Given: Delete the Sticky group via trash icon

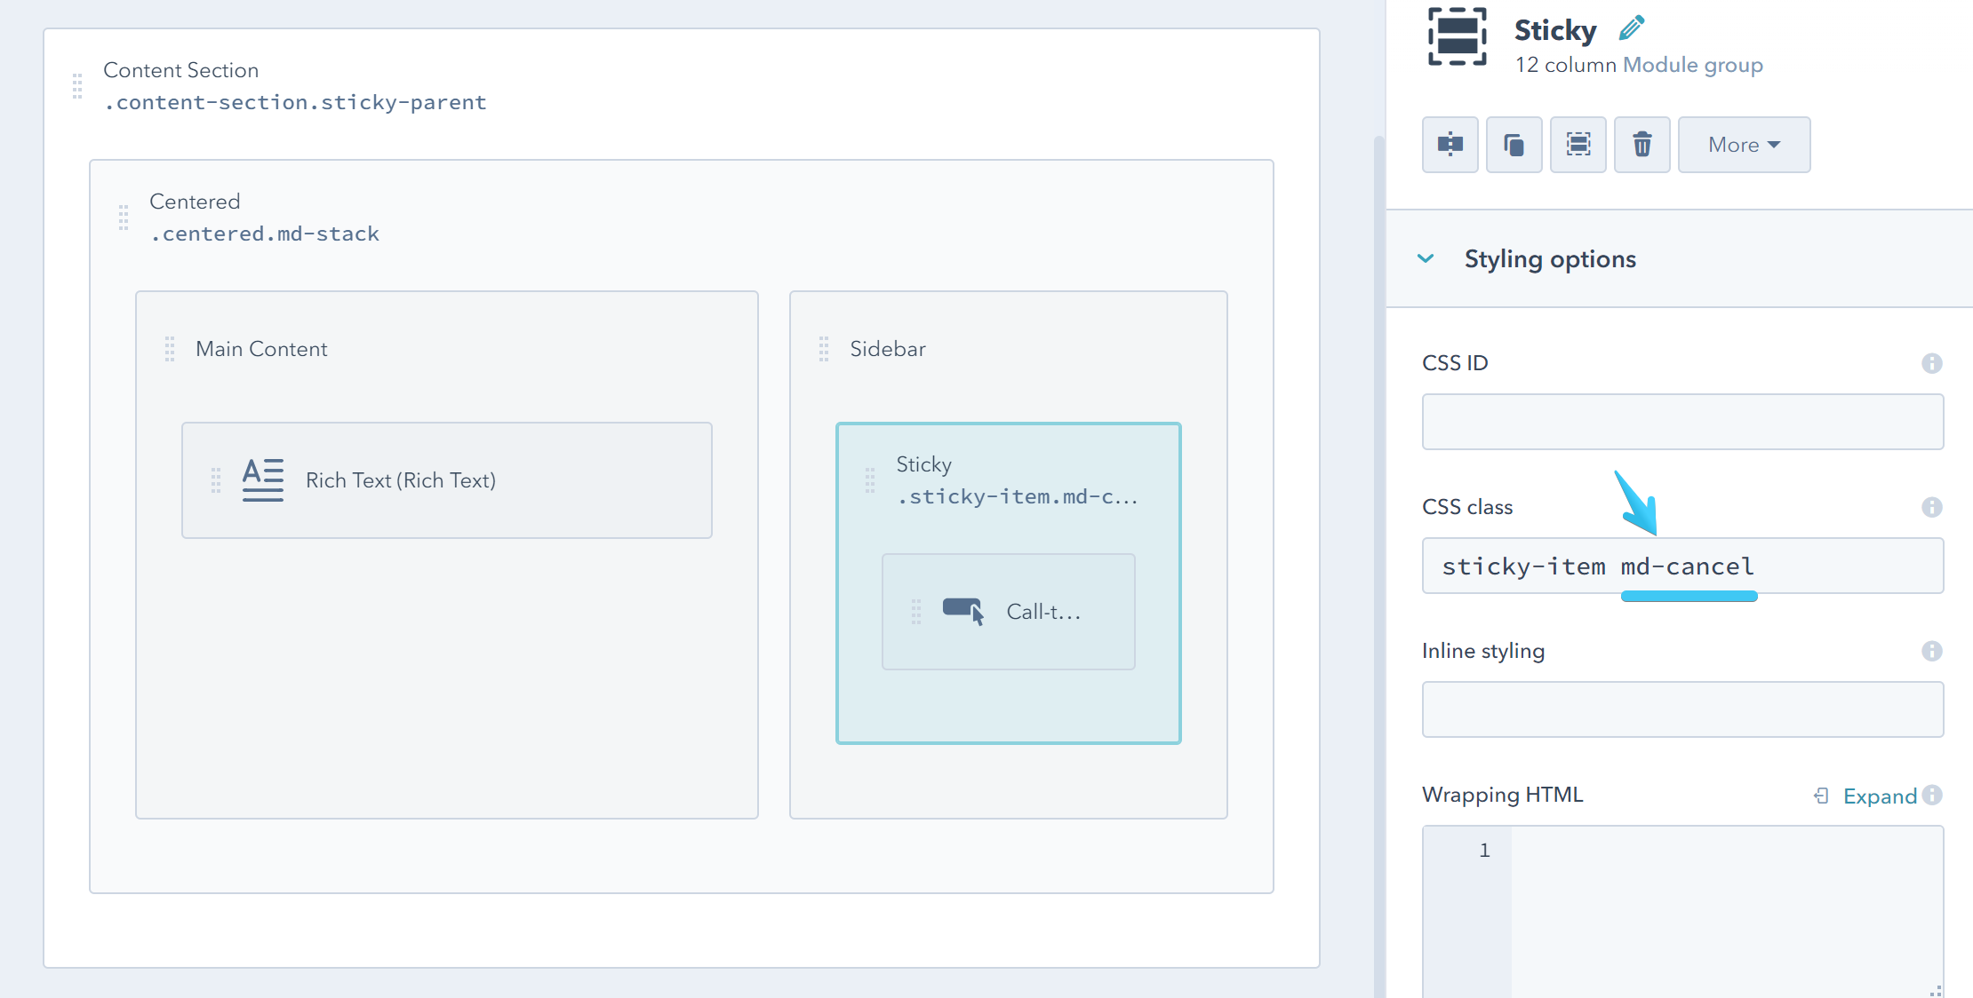Looking at the screenshot, I should coord(1642,144).
